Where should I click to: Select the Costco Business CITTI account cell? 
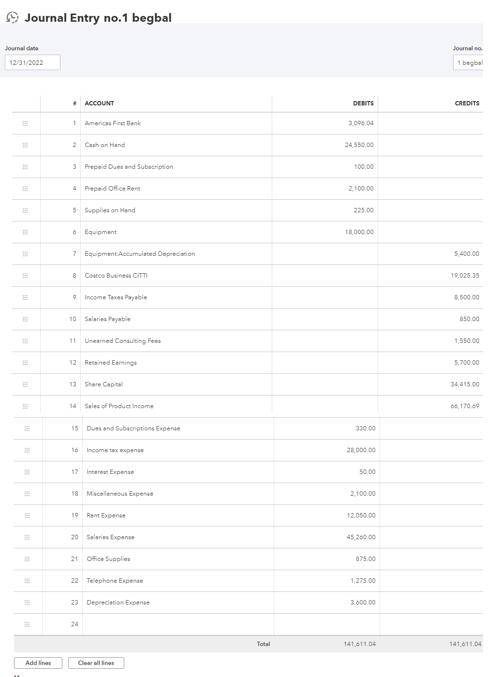pyautogui.click(x=176, y=276)
